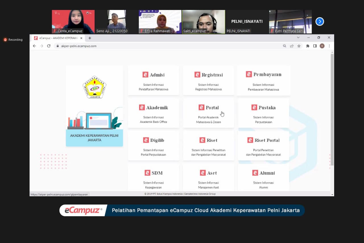
Task: Open the Registrasi module card
Action: click(208, 80)
